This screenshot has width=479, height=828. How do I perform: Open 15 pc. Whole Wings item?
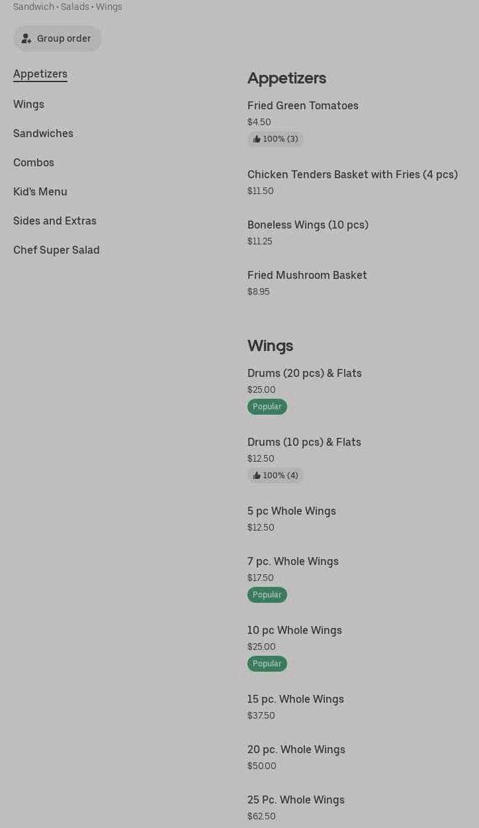coord(296,699)
